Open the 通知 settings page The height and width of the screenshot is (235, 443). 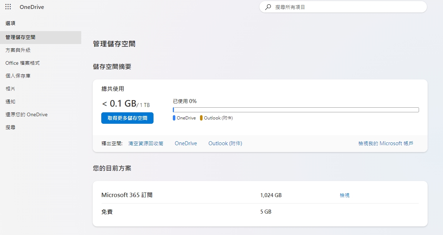[x=10, y=102]
